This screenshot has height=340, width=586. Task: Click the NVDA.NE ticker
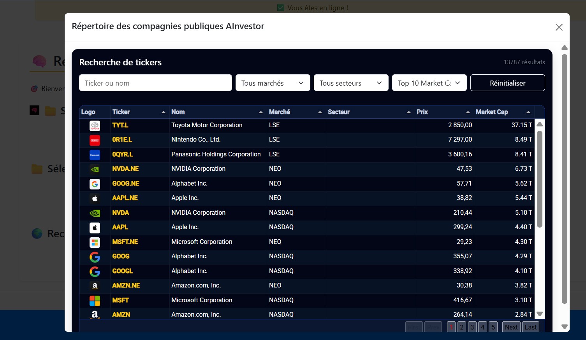(x=125, y=169)
